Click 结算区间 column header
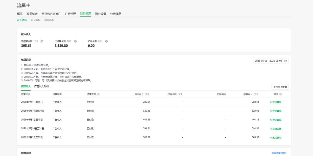Image resolution: width=313 pixels, height=156 pixels. 26,94
